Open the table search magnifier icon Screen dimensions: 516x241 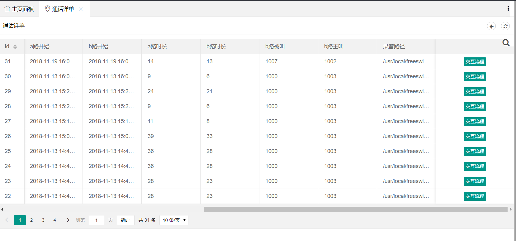coord(506,43)
